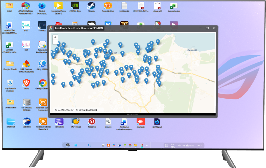266x168 pixels.
Task: Click the X/Y coordinates readout on the map
Action: click(x=76, y=110)
